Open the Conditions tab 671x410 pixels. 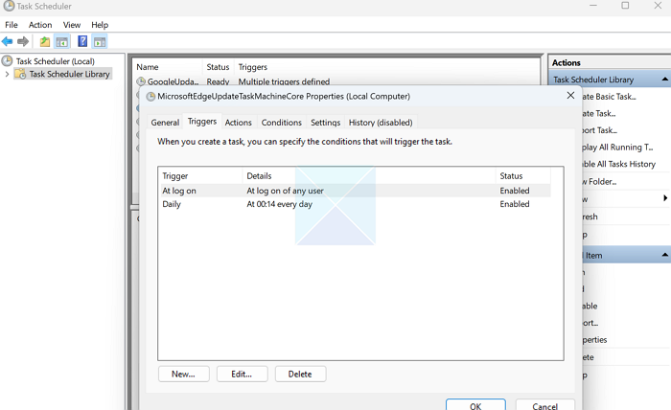[282, 123]
